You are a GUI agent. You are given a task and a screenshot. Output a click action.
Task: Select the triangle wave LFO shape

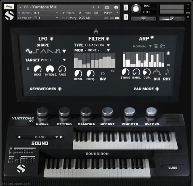tap(43, 51)
